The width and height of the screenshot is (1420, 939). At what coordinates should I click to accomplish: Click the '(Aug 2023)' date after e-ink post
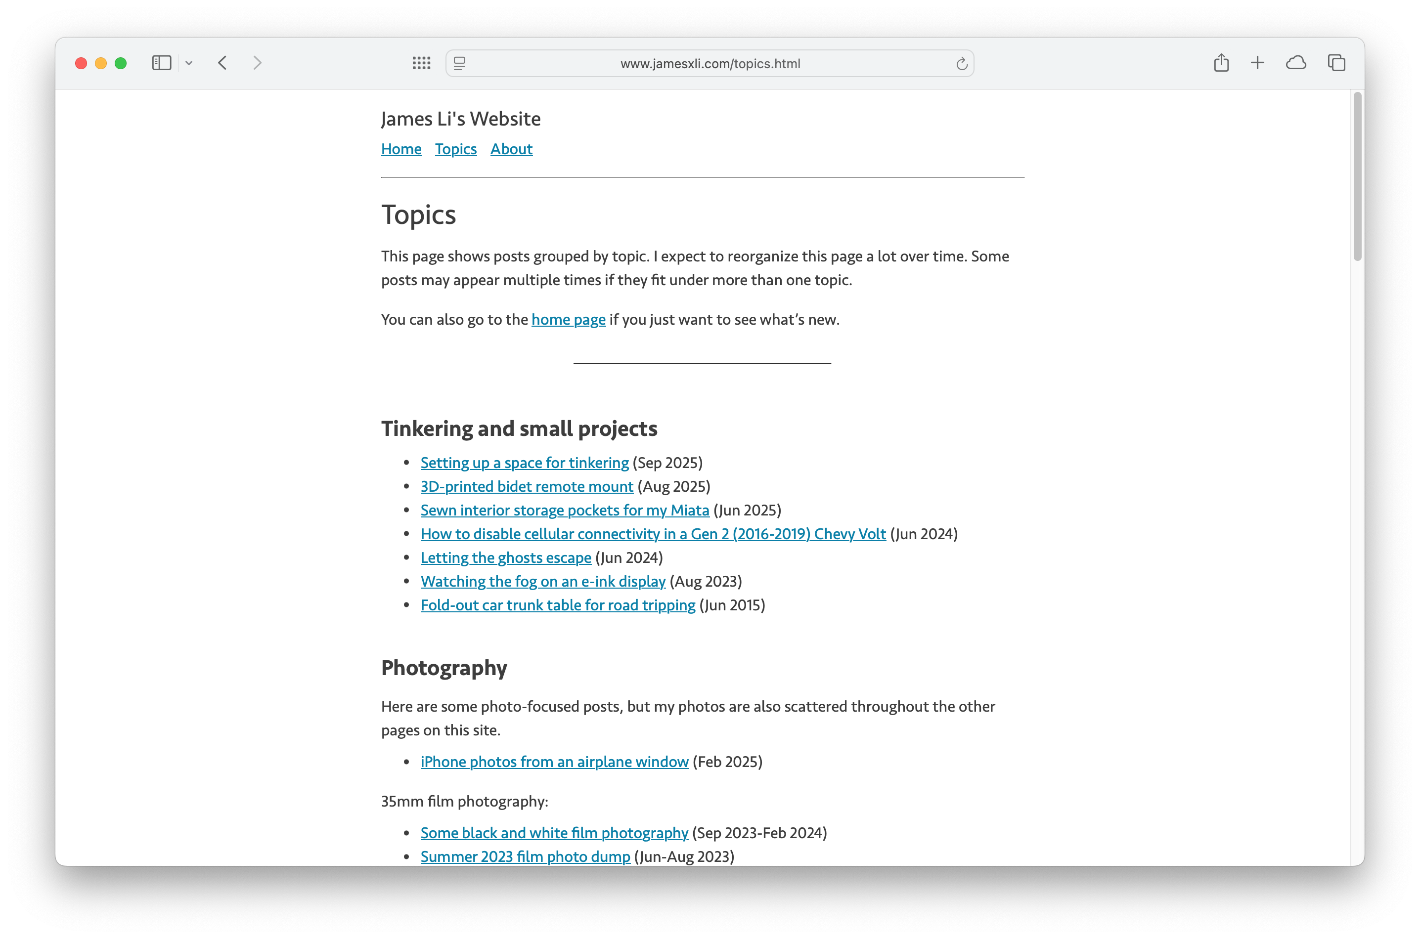(706, 582)
